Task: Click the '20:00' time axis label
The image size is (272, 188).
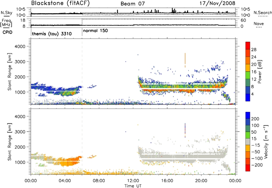Action: [x=201, y=181]
